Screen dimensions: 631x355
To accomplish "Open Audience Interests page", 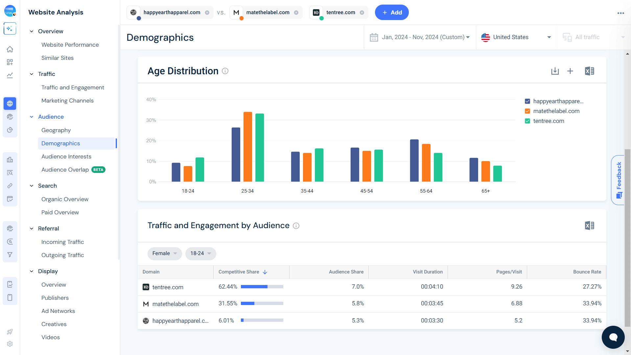I will click(66, 156).
